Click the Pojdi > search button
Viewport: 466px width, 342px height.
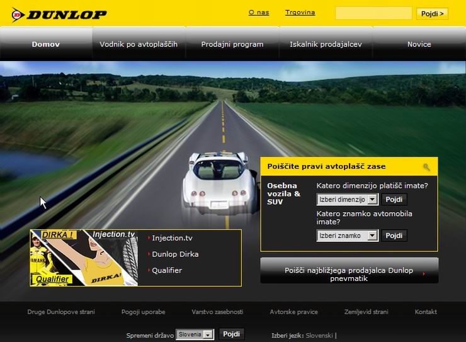(x=432, y=14)
